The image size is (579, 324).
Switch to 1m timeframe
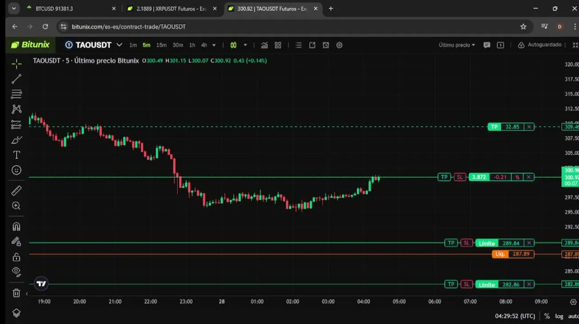[x=133, y=45]
